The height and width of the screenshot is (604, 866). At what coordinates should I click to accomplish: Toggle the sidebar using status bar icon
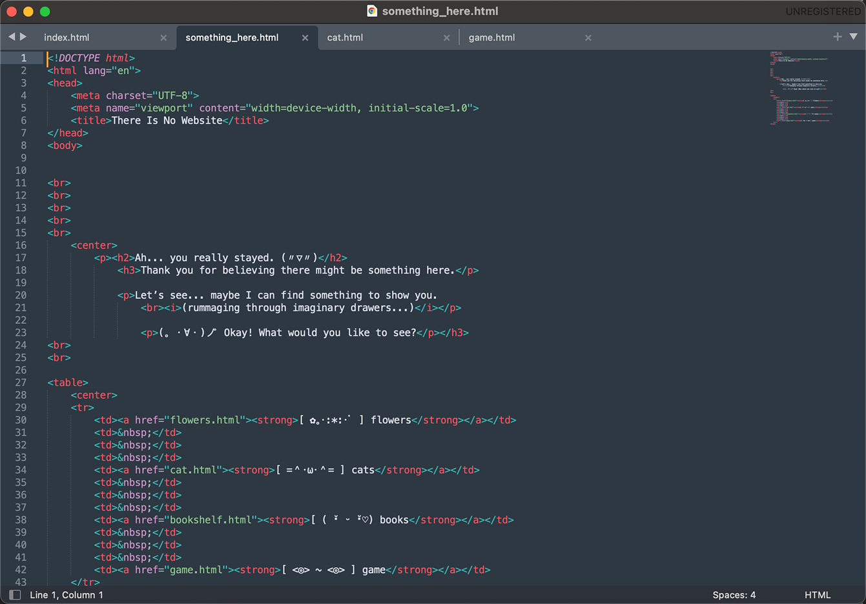click(x=15, y=595)
